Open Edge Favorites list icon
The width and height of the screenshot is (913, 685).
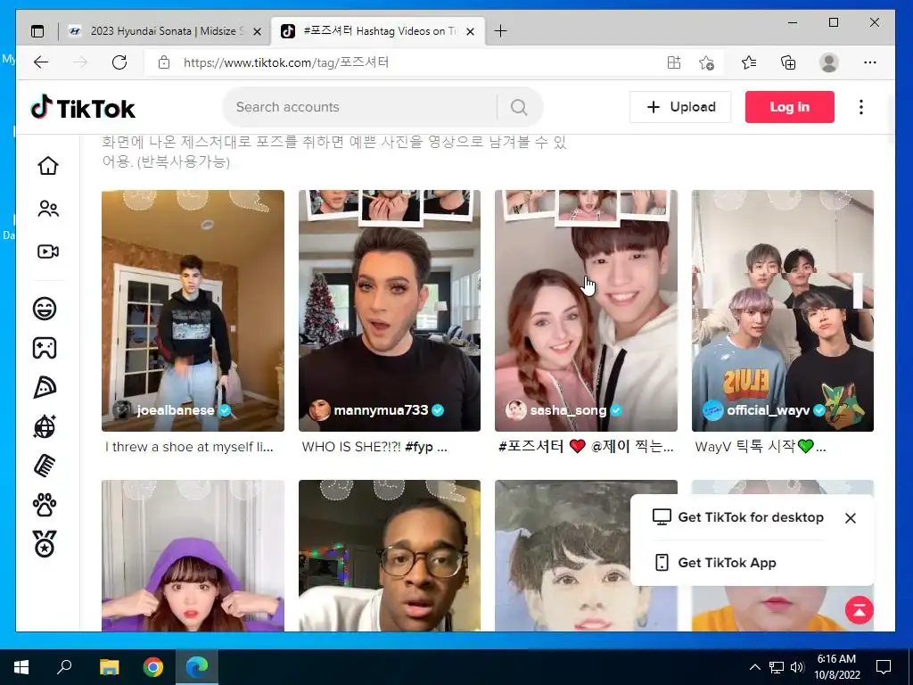[749, 62]
